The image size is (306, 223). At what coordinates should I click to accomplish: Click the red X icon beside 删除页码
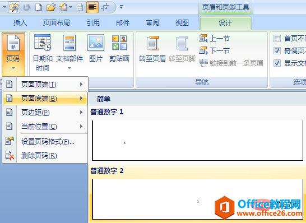coord(10,155)
